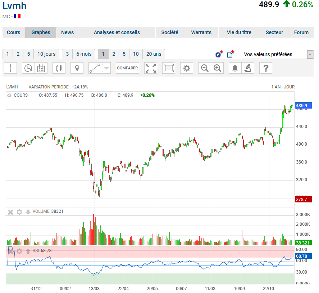Click the calendar date range icon
This screenshot has width=319, height=293.
(41, 68)
